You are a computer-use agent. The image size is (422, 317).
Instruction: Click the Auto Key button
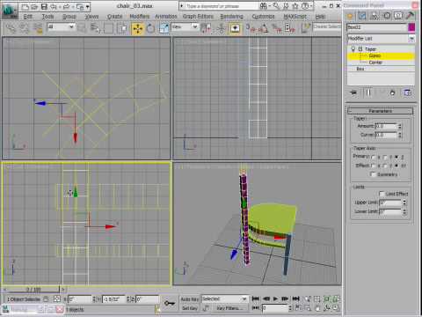coord(190,299)
